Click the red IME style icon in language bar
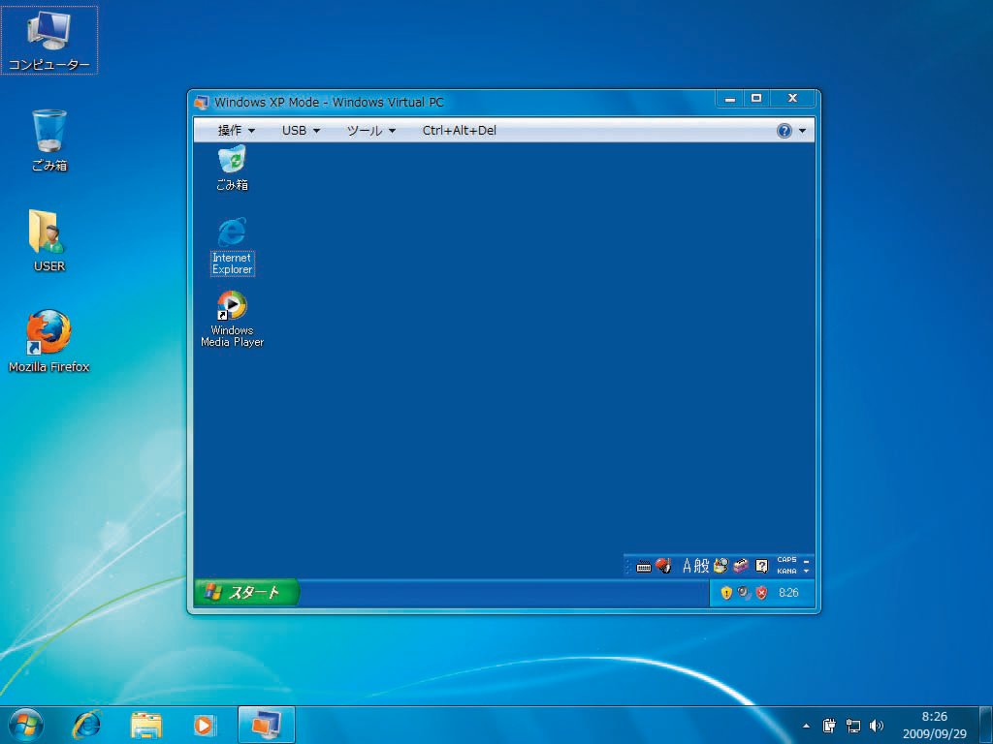The height and width of the screenshot is (744, 993). point(663,566)
